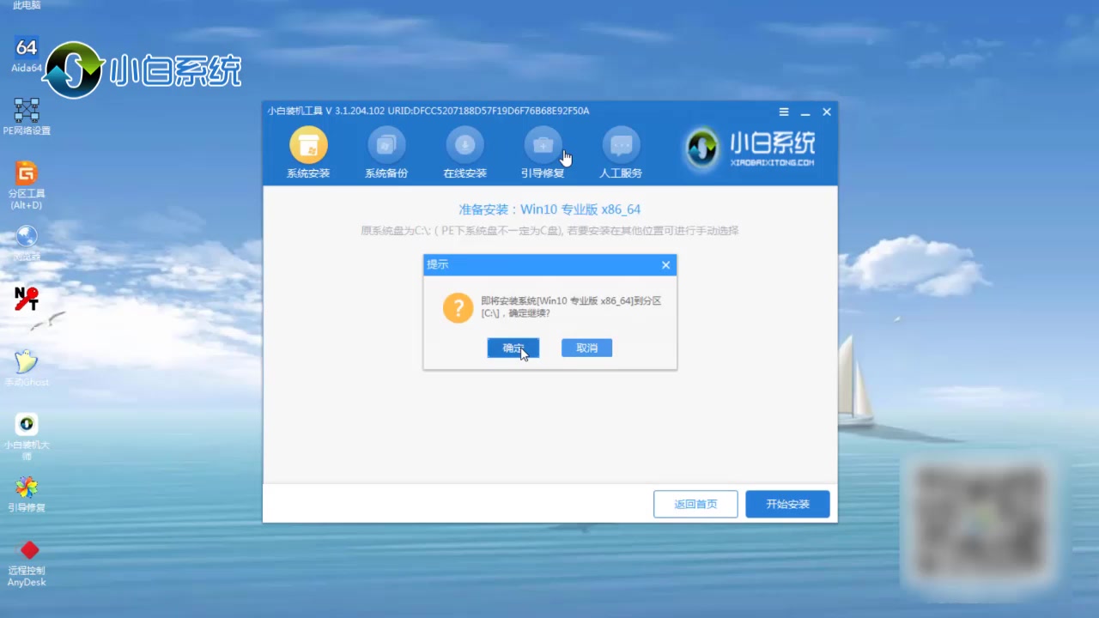This screenshot has width=1099, height=618.
Task: Open the 系统备份 tab icon
Action: (386, 145)
